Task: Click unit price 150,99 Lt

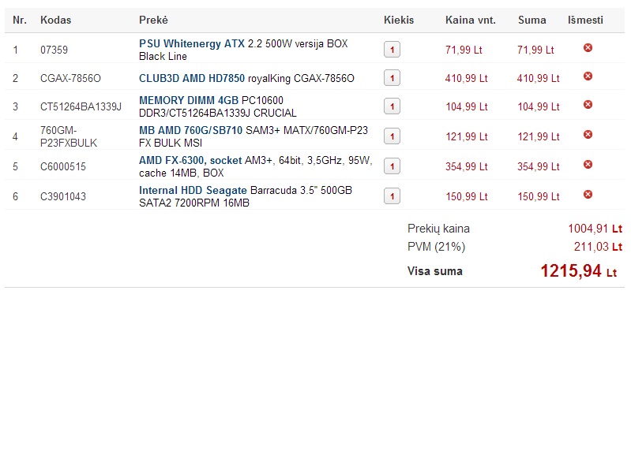Action: (467, 196)
